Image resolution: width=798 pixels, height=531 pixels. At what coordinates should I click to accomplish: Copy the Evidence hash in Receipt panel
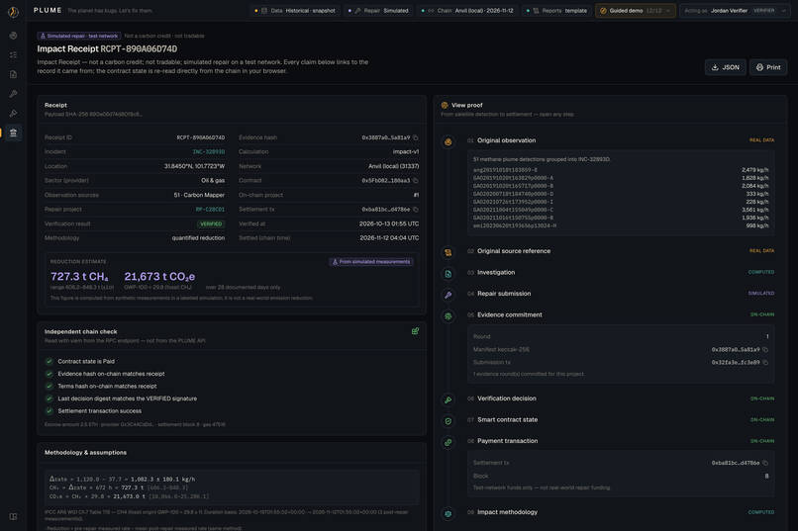click(416, 137)
